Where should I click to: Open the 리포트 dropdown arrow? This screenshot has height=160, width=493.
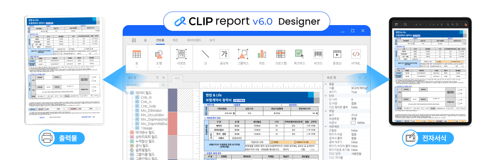coord(181,67)
